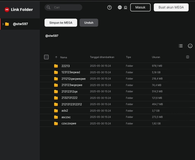Click the folder icon for czxczxqwe
Image resolution: width=195 pixels, height=160 pixels.
56,124
